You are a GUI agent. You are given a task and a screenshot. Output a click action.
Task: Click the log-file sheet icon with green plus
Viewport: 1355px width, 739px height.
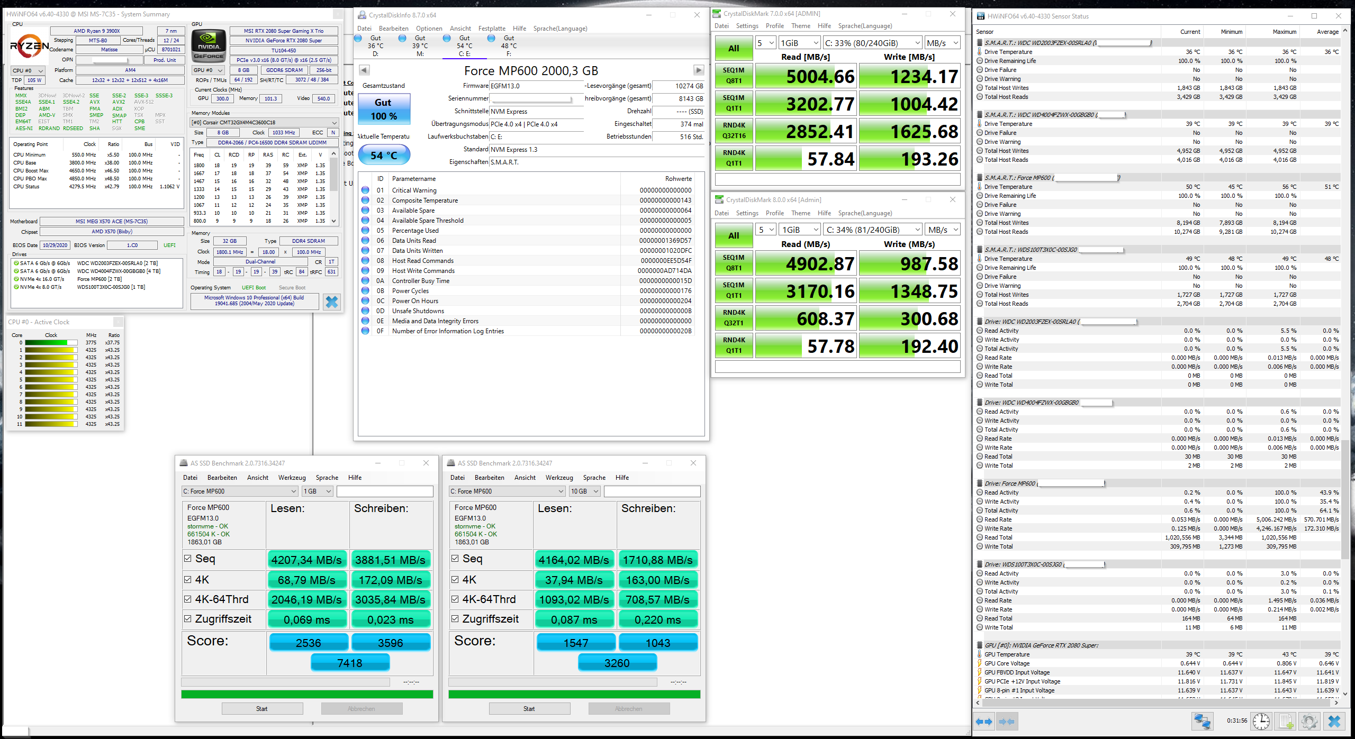[1285, 722]
